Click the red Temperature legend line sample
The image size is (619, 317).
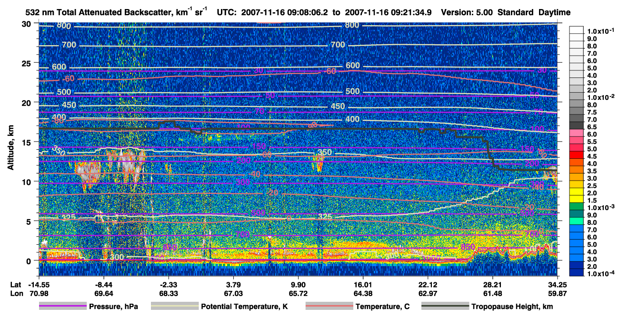329,307
